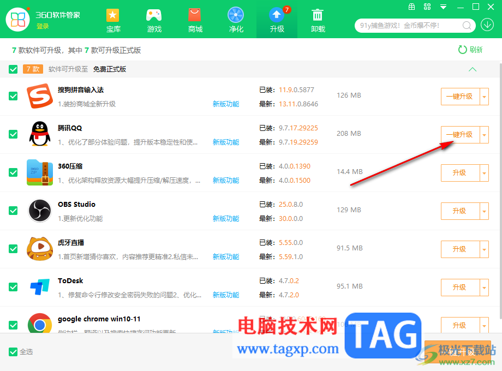Click 一键升级 for 搜狗拼音输入法

(460, 97)
